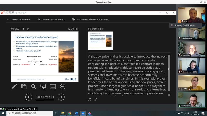
Task: Click the PowerPoint icon in the title bar
Action: [2, 13]
